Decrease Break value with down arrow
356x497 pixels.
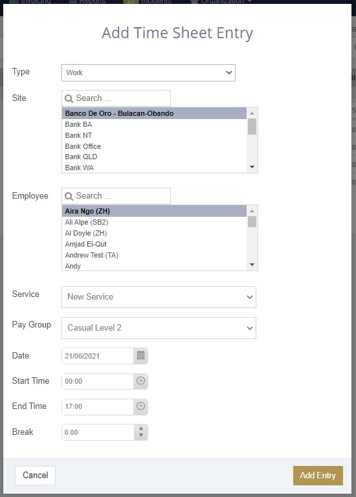coord(141,436)
